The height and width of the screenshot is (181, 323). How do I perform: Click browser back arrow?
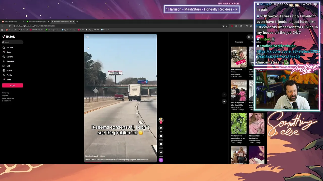point(2,26)
